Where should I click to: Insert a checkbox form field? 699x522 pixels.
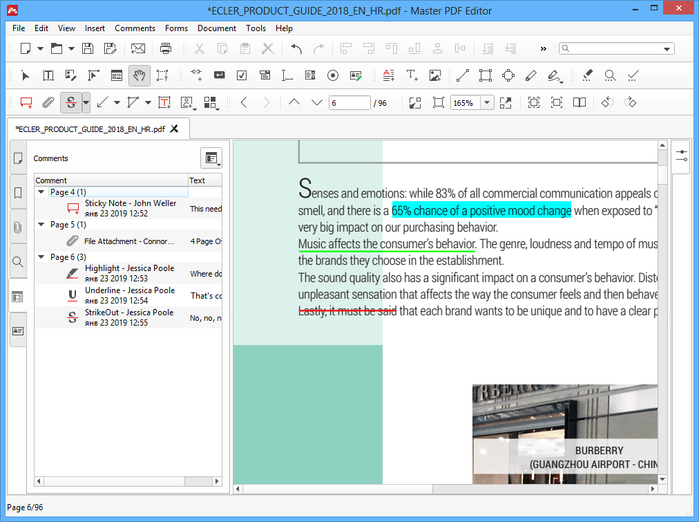tap(242, 75)
